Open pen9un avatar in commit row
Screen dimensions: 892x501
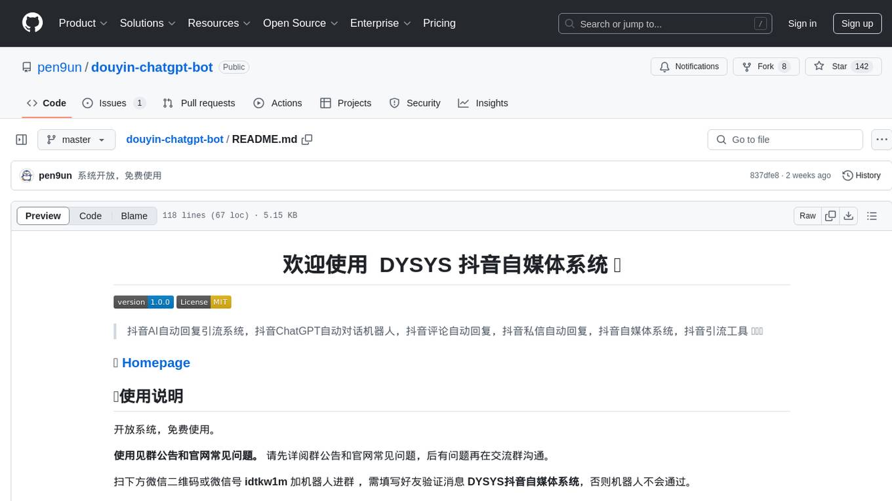[27, 176]
